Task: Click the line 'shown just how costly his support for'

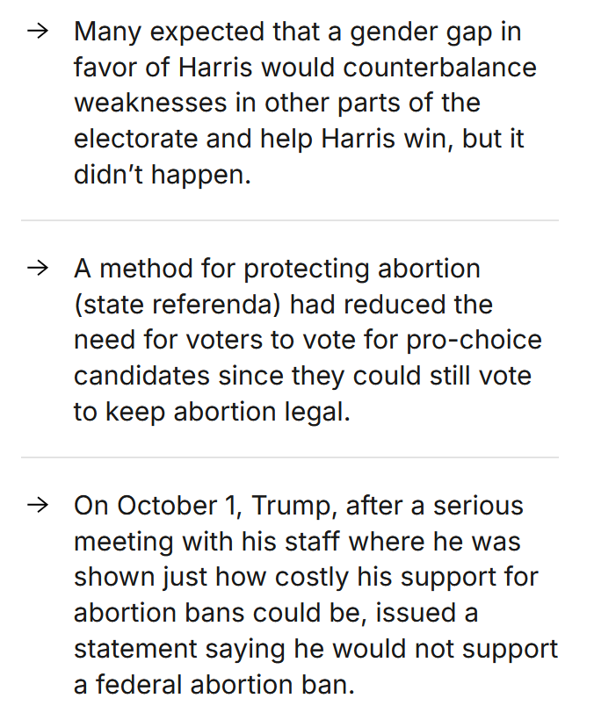Action: tap(306, 578)
